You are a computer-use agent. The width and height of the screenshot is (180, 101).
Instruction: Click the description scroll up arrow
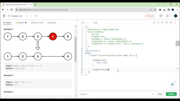[x=75, y=26]
